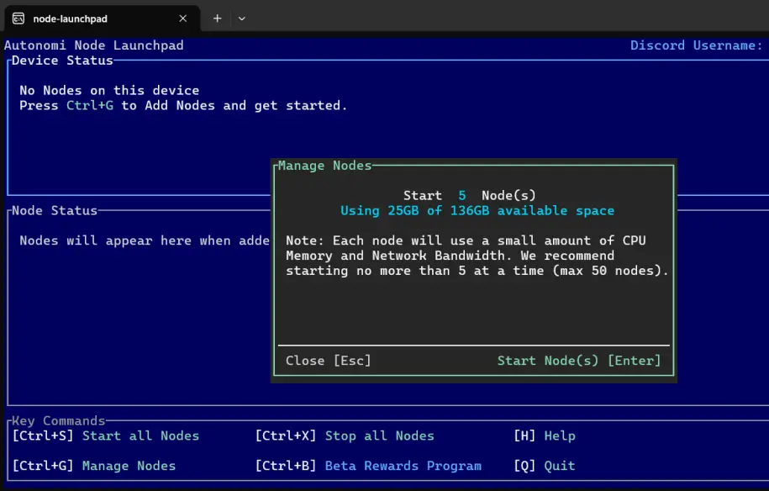Click Stop all Nodes command
Image resolution: width=769 pixels, height=491 pixels.
click(x=380, y=436)
